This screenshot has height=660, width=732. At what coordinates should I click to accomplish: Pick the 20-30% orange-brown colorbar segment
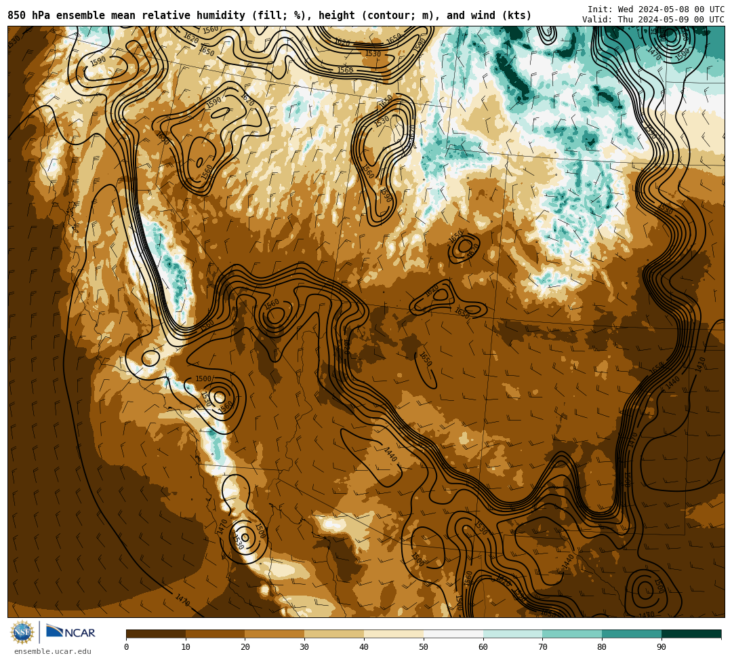(275, 634)
